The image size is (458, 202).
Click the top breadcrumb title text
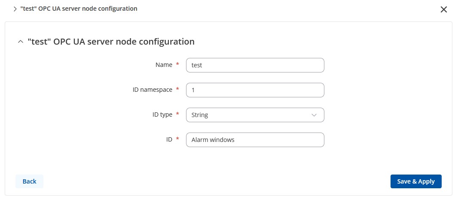tap(79, 9)
